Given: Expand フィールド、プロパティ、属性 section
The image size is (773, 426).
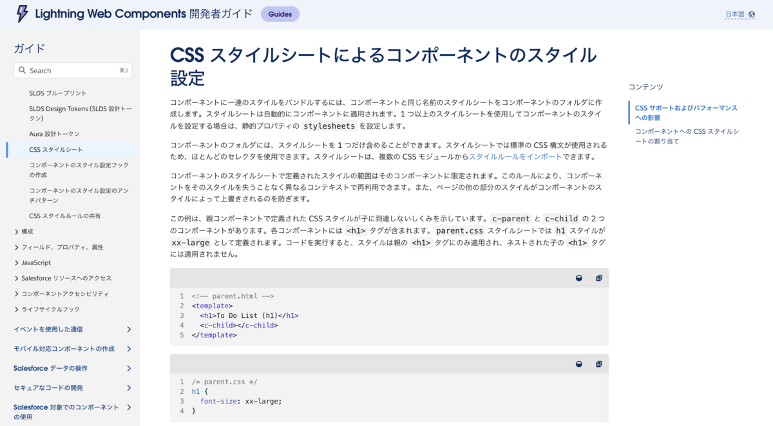Looking at the screenshot, I should click(17, 247).
